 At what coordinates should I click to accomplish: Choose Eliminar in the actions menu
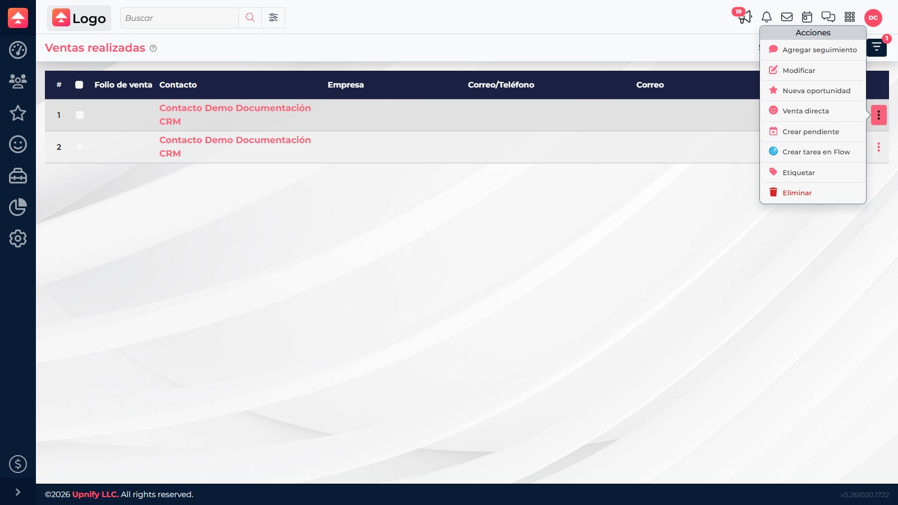pyautogui.click(x=813, y=193)
